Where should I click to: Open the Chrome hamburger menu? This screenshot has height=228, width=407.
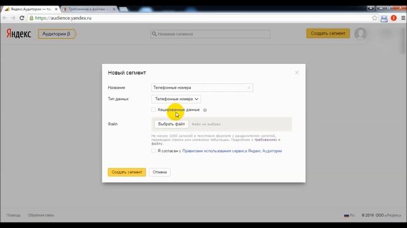(x=403, y=18)
